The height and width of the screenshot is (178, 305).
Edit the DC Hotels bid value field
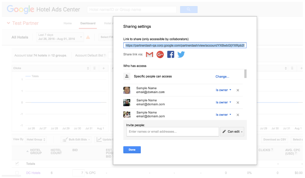[78, 173]
